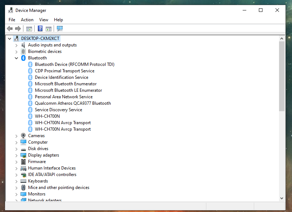Click the Mice and other pointing devices icon

[x=23, y=188]
